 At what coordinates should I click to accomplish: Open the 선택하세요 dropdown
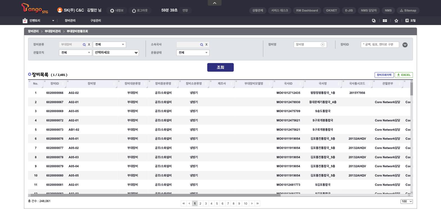116,53
